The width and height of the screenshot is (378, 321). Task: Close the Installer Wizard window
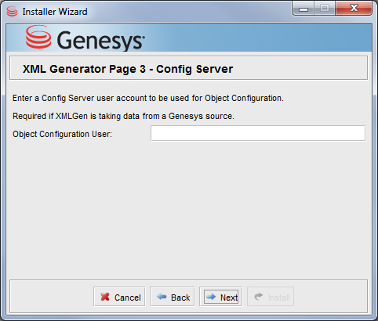pos(354,9)
